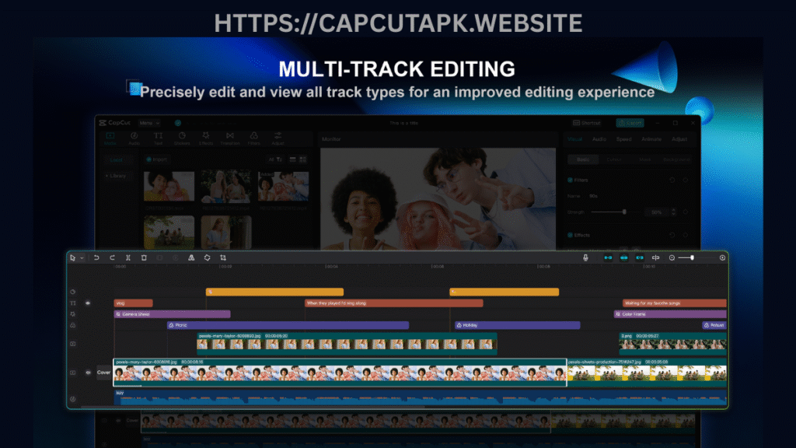Rotate the selected clip
The height and width of the screenshot is (448, 796).
point(207,258)
